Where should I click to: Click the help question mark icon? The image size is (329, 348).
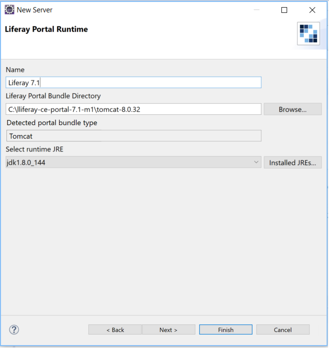14,329
